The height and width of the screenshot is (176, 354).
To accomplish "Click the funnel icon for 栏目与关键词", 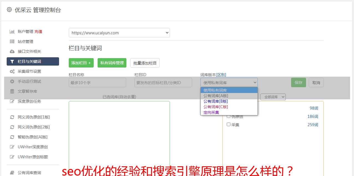I will pyautogui.click(x=12, y=61).
